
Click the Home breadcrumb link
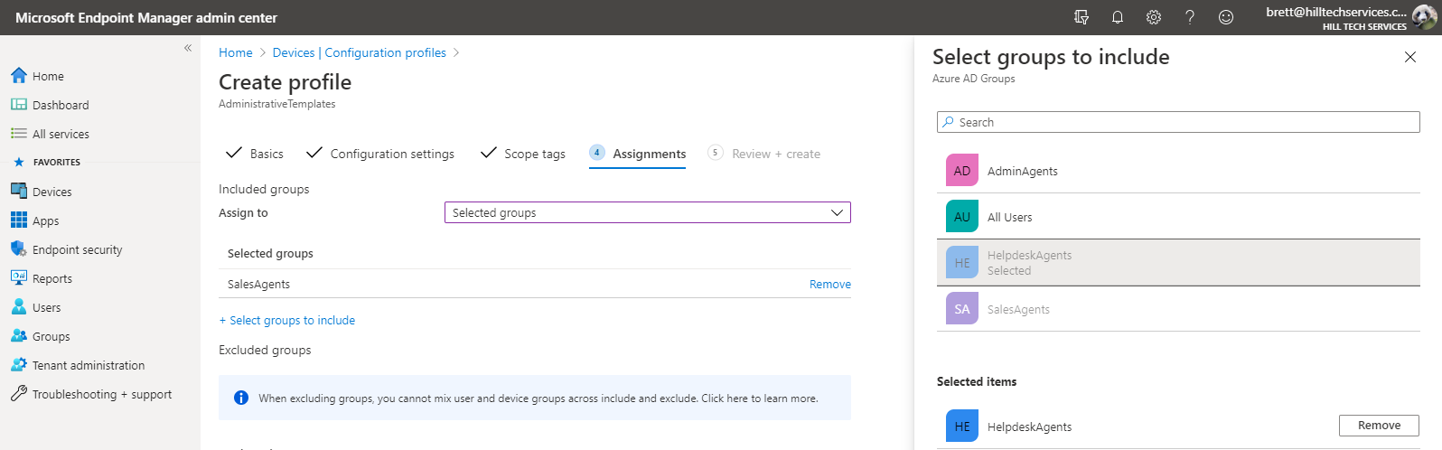coord(236,52)
